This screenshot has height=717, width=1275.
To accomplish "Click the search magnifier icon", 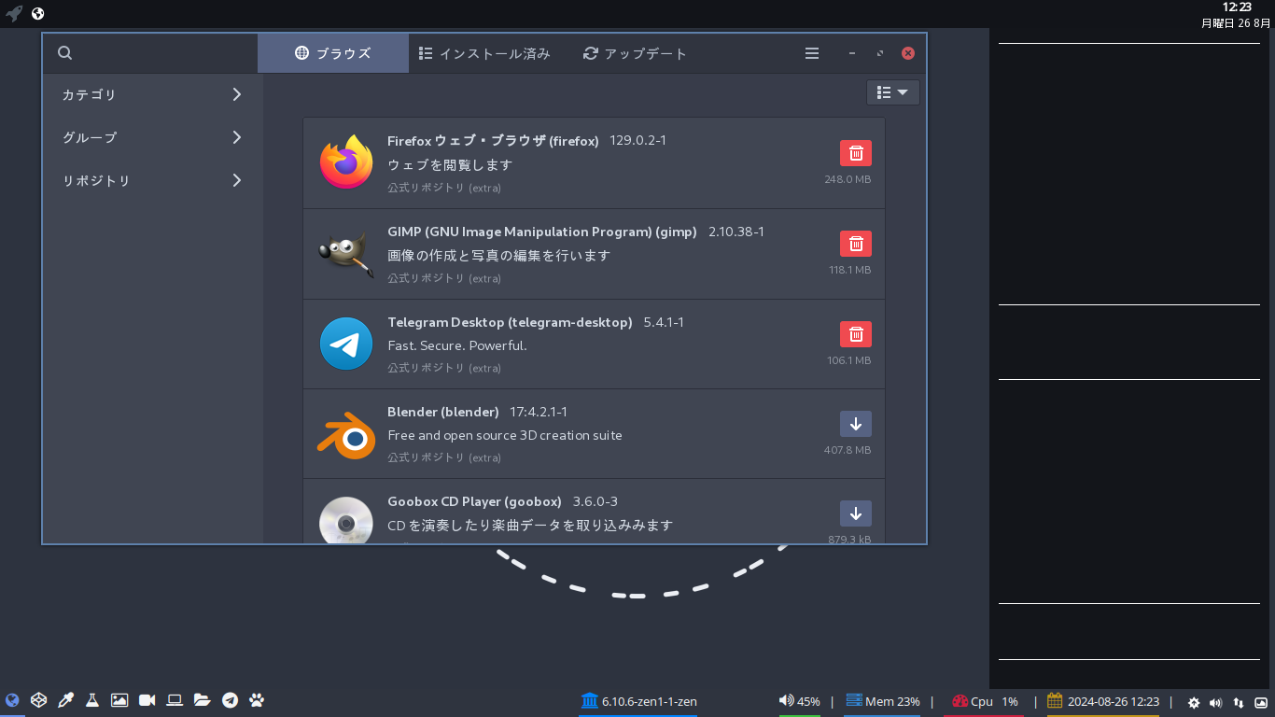I will [x=64, y=53].
